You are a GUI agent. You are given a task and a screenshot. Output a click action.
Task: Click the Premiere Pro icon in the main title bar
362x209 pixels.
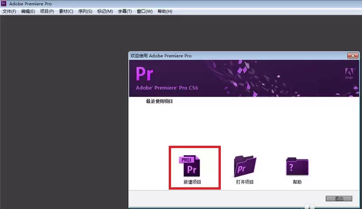(4, 4)
